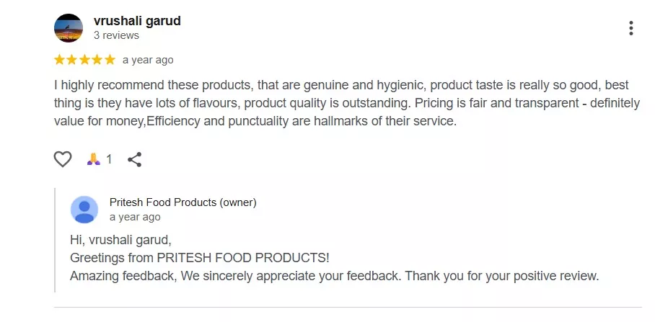Click the review's "a year ago" timestamp
Viewport: 655px width, 322px height.
148,60
